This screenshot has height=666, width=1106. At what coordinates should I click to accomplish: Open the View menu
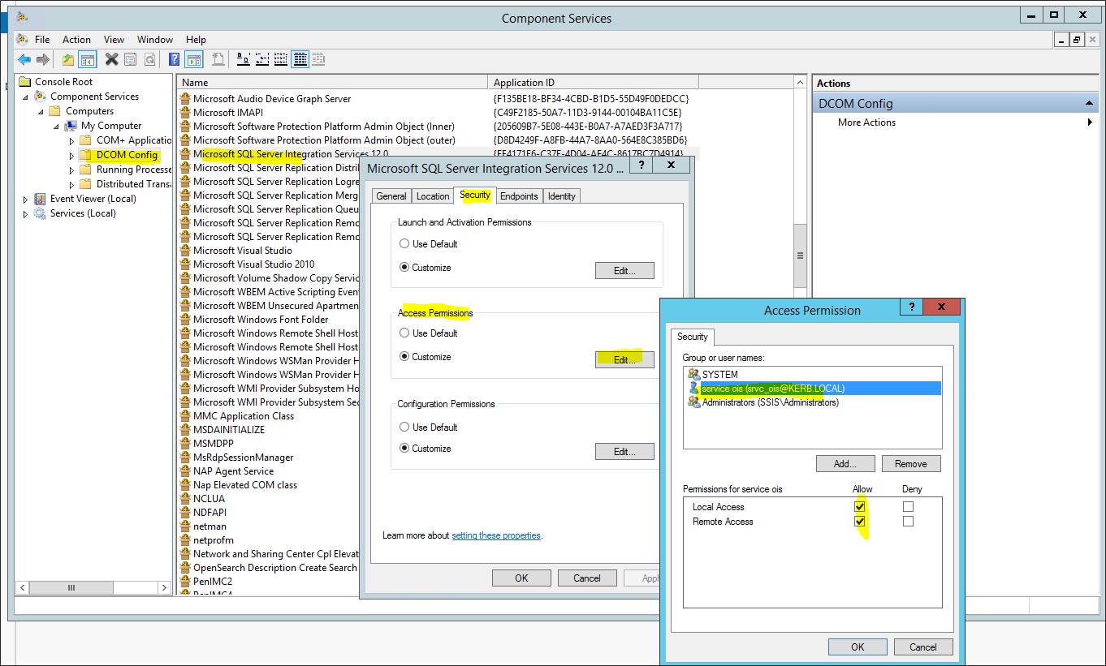(x=114, y=39)
